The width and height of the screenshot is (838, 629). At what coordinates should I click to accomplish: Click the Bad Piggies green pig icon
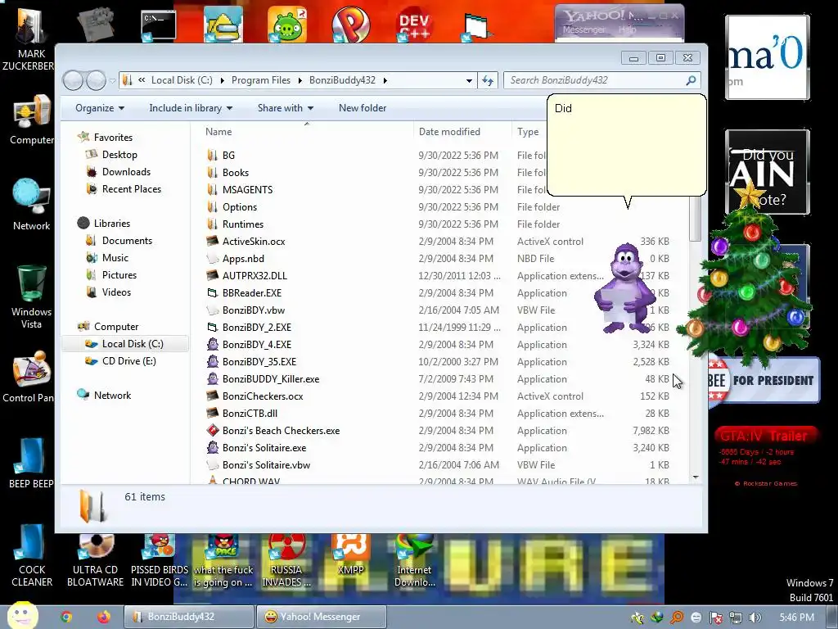coord(287,25)
